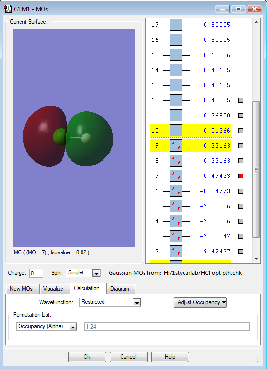Screen dimensions: 267x369
Task: Click the Ok button
Action: point(87,357)
